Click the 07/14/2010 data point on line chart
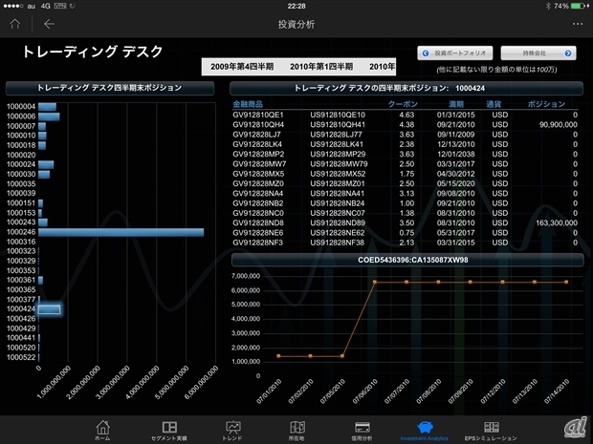Screen dimensions: 593x444 coord(566,282)
